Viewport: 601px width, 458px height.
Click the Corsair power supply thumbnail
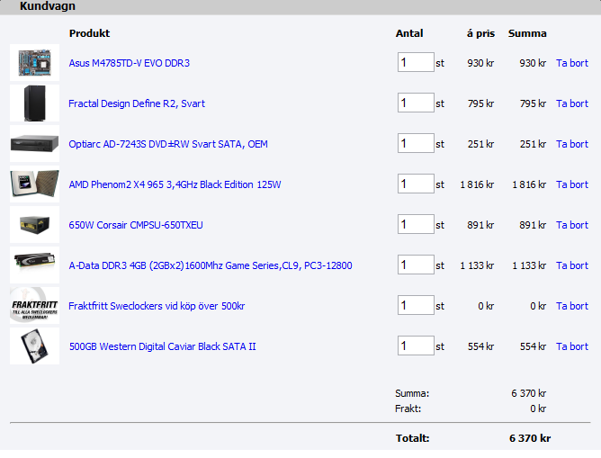point(34,225)
